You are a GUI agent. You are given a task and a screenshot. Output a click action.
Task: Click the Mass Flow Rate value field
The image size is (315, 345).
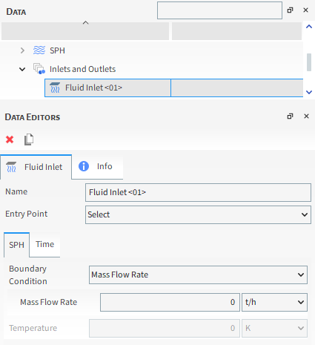click(170, 302)
